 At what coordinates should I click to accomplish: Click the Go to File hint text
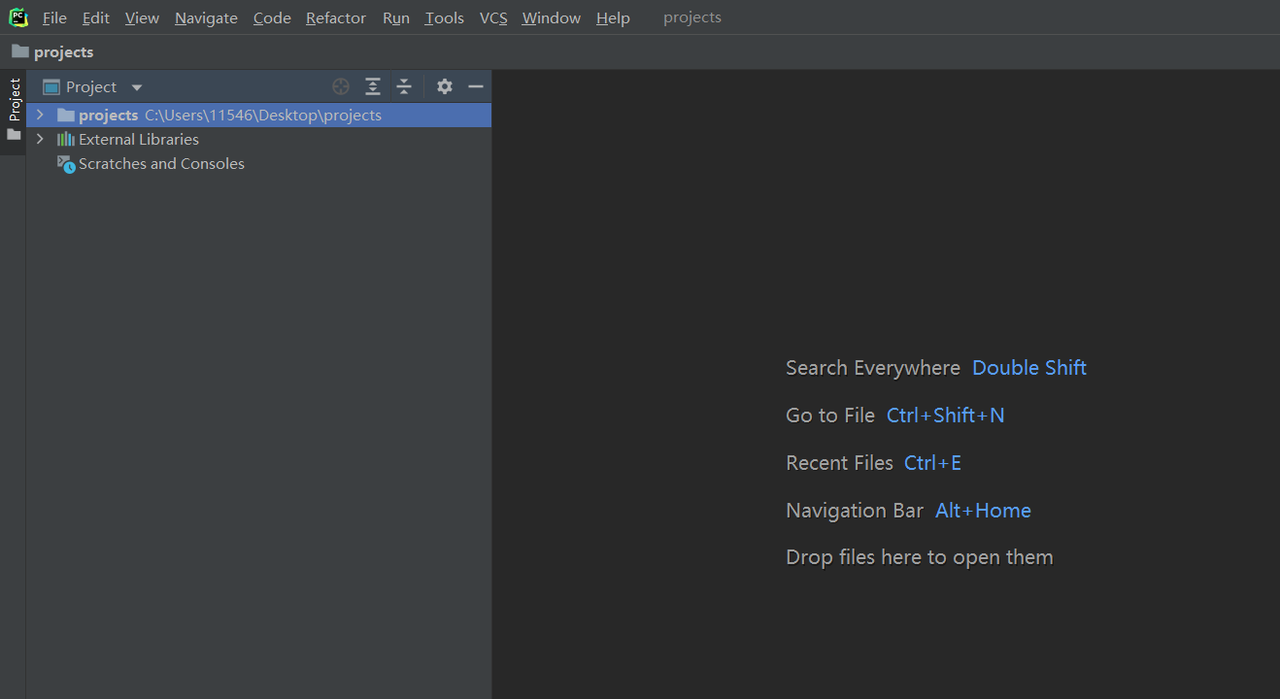pos(830,416)
